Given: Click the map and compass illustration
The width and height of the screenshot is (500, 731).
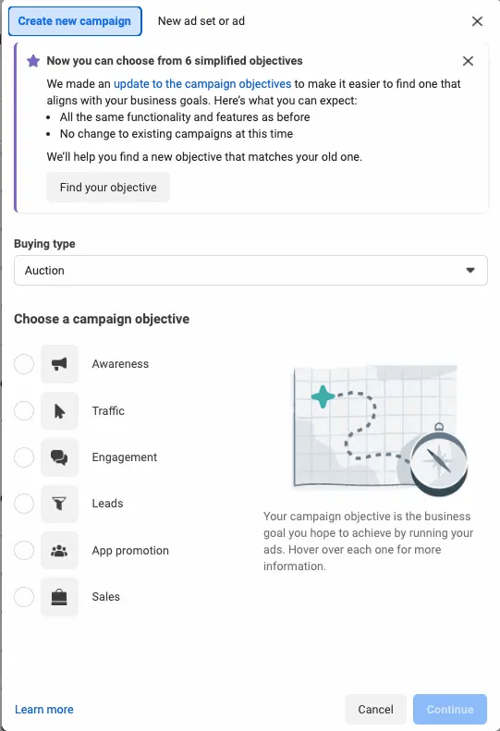Looking at the screenshot, I should point(381,430).
